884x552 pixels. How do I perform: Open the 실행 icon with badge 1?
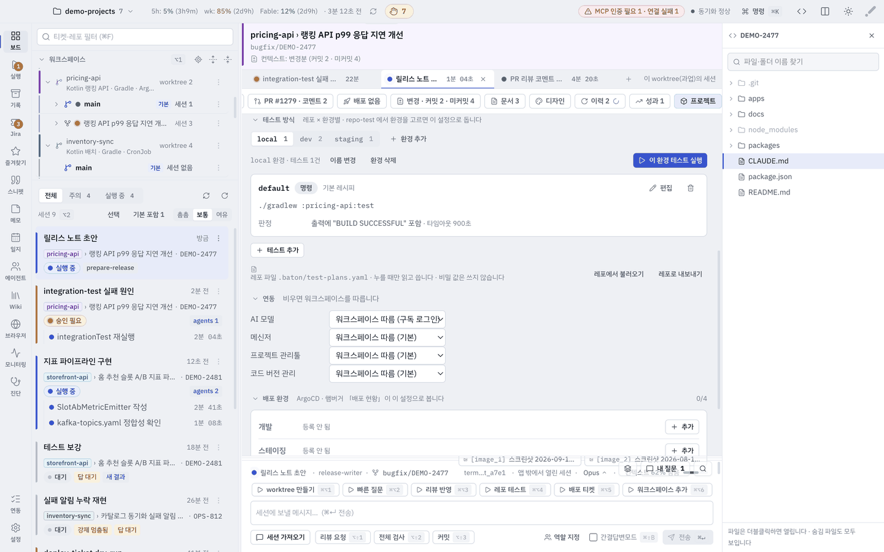click(x=15, y=69)
